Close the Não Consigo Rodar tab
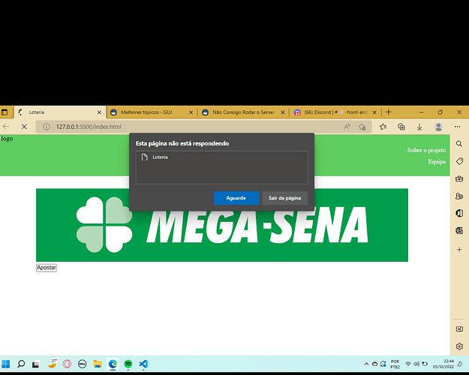Image resolution: width=469 pixels, height=375 pixels. click(x=283, y=112)
